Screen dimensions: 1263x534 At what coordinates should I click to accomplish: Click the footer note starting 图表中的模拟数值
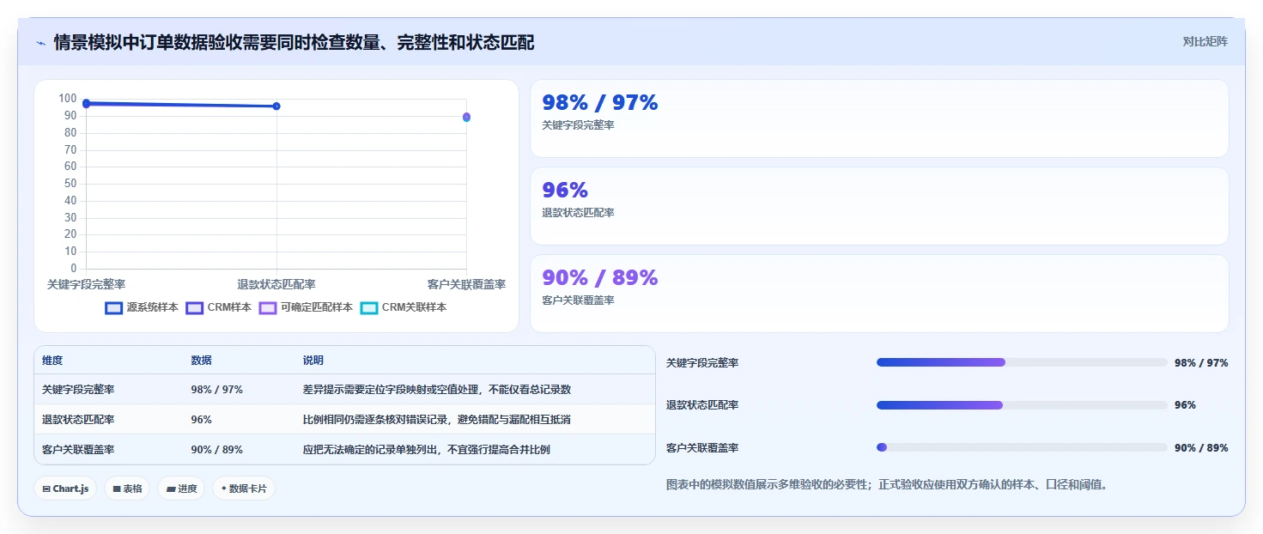[887, 484]
